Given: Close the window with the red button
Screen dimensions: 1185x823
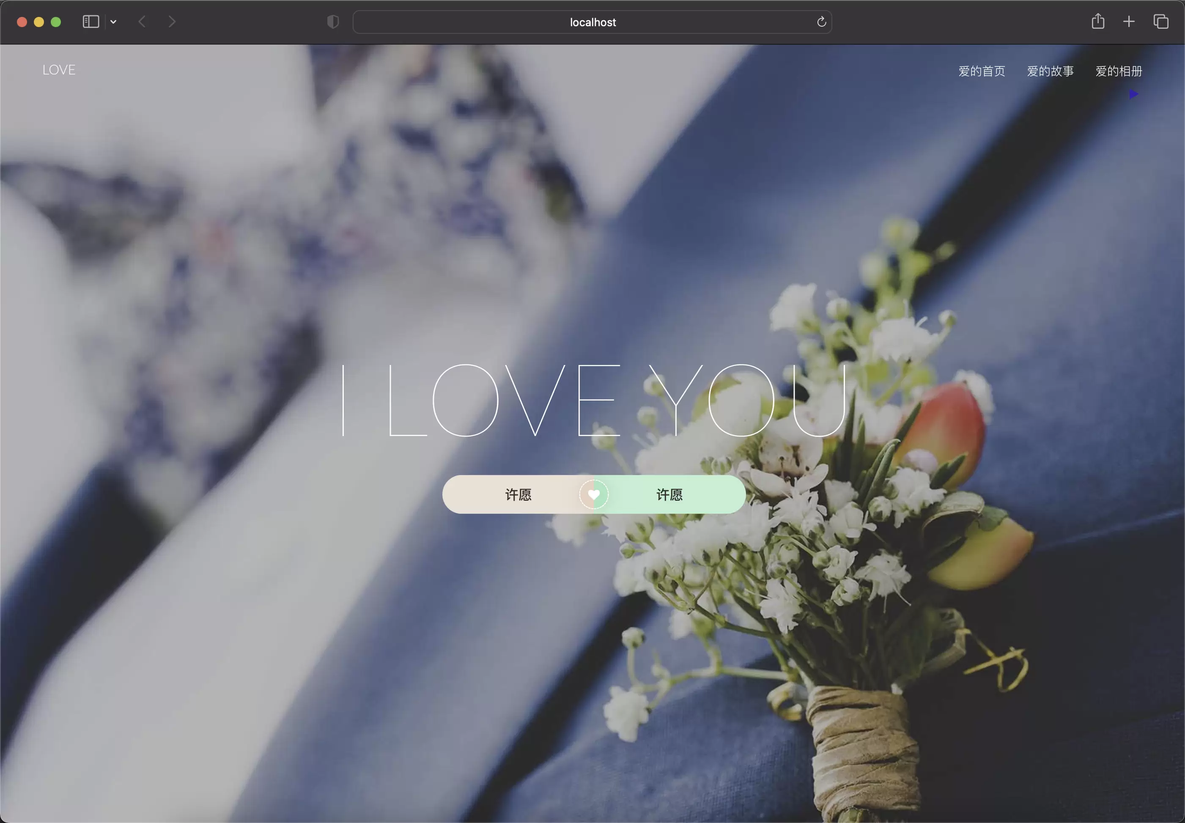Looking at the screenshot, I should click(x=22, y=22).
